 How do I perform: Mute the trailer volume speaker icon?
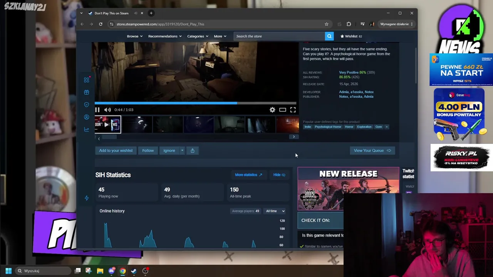107,110
